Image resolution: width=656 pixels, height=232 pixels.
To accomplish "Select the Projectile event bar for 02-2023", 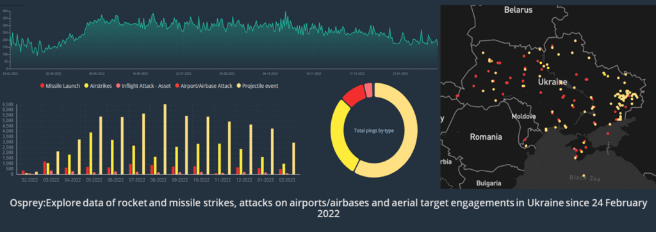I will [x=293, y=158].
